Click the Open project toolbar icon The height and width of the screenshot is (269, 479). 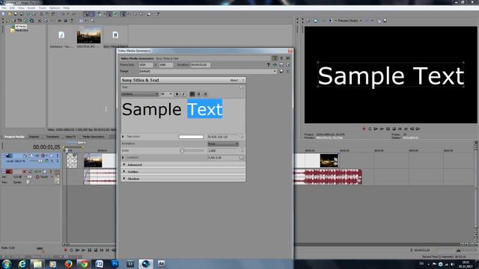coord(10,14)
